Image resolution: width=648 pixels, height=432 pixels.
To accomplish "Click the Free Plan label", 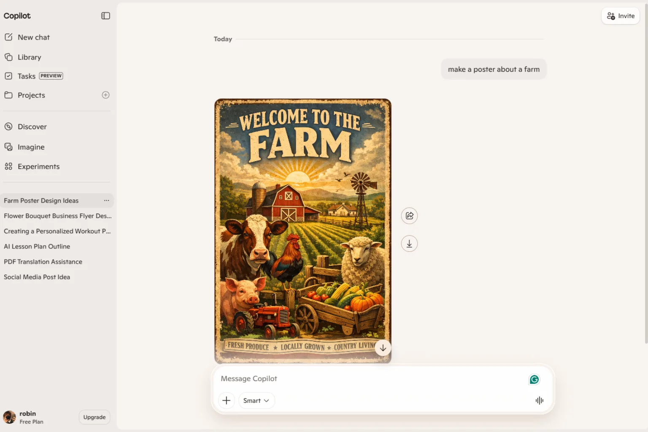I will tap(31, 421).
